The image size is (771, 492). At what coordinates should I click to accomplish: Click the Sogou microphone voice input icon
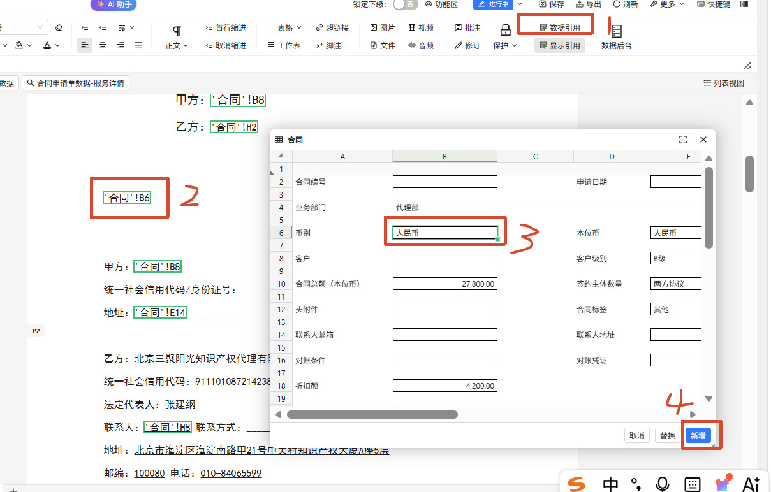(x=663, y=484)
